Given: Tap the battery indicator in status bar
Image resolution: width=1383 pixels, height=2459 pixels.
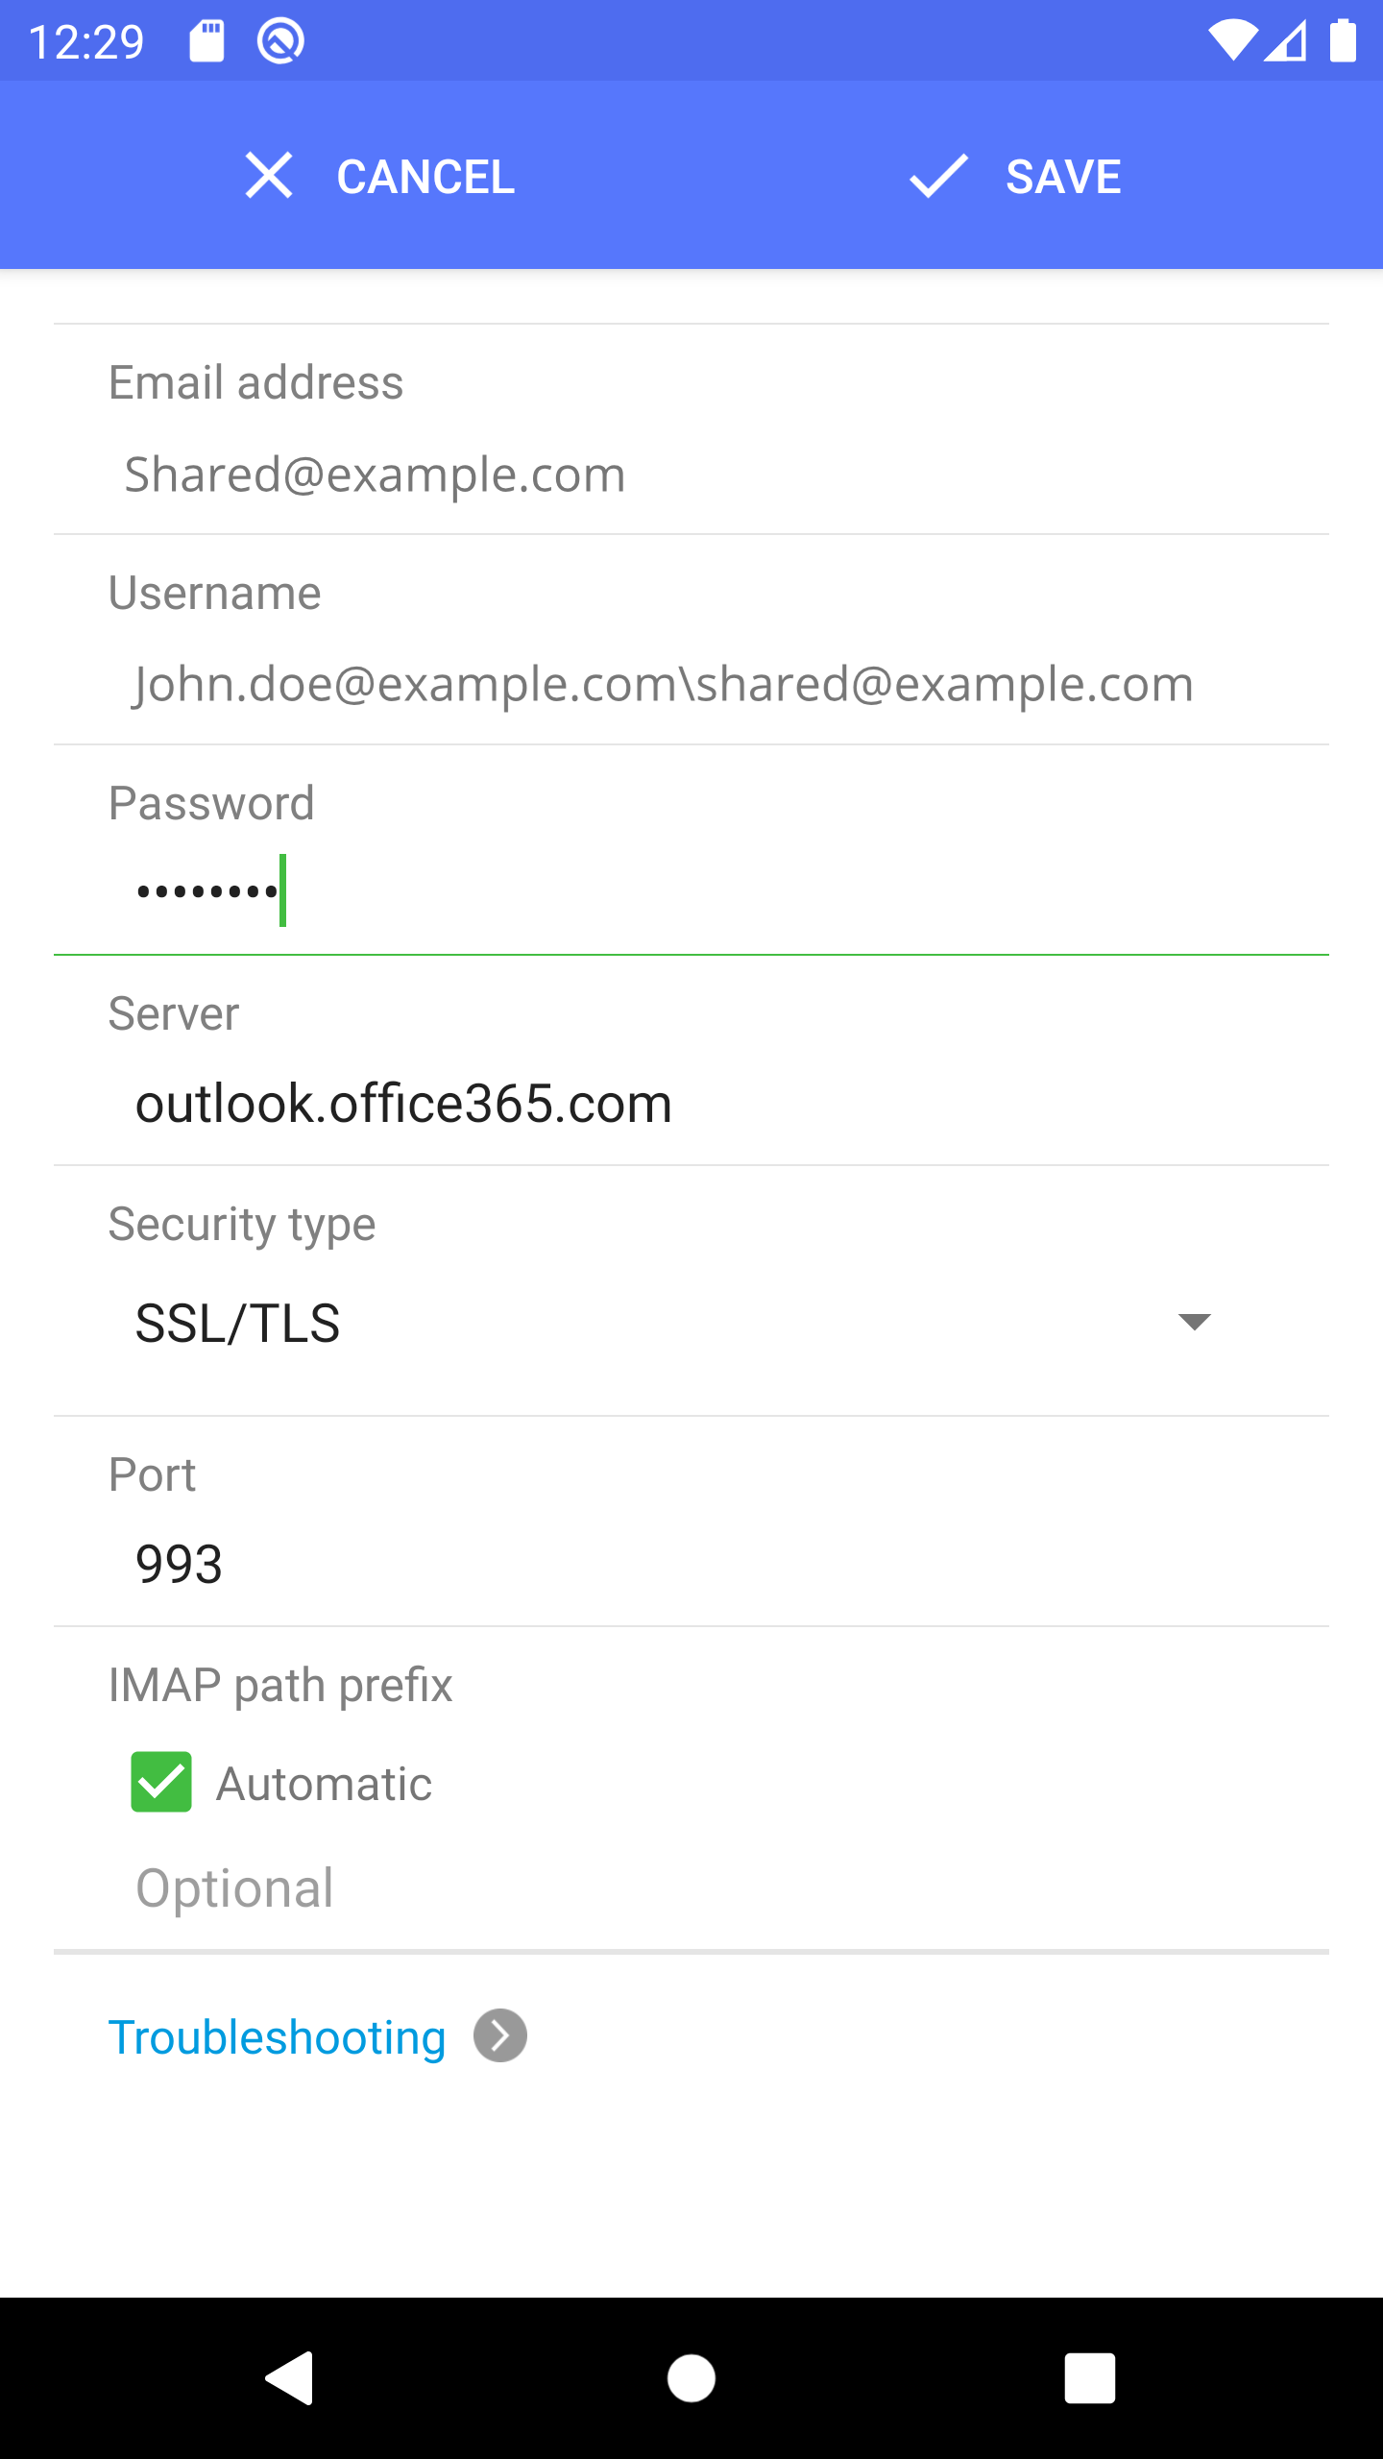Looking at the screenshot, I should (1344, 39).
